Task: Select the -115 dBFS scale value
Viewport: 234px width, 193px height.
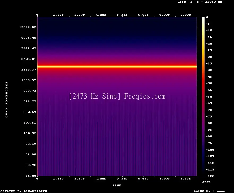Action: pos(210,169)
